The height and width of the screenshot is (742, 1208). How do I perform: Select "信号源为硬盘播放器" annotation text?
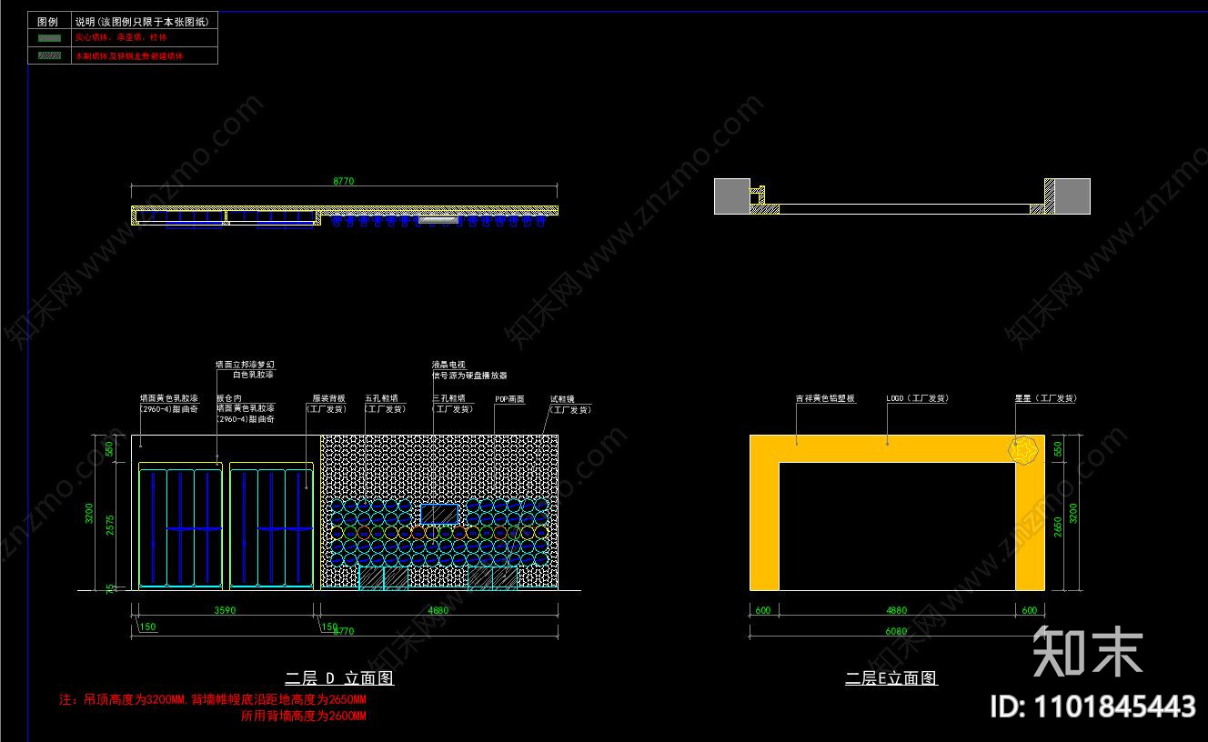click(469, 375)
